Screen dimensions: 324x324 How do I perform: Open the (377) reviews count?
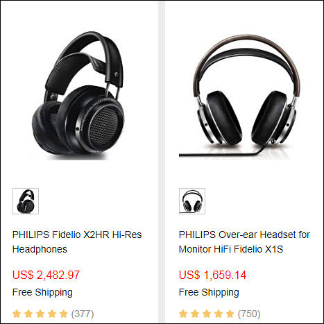[x=83, y=314]
